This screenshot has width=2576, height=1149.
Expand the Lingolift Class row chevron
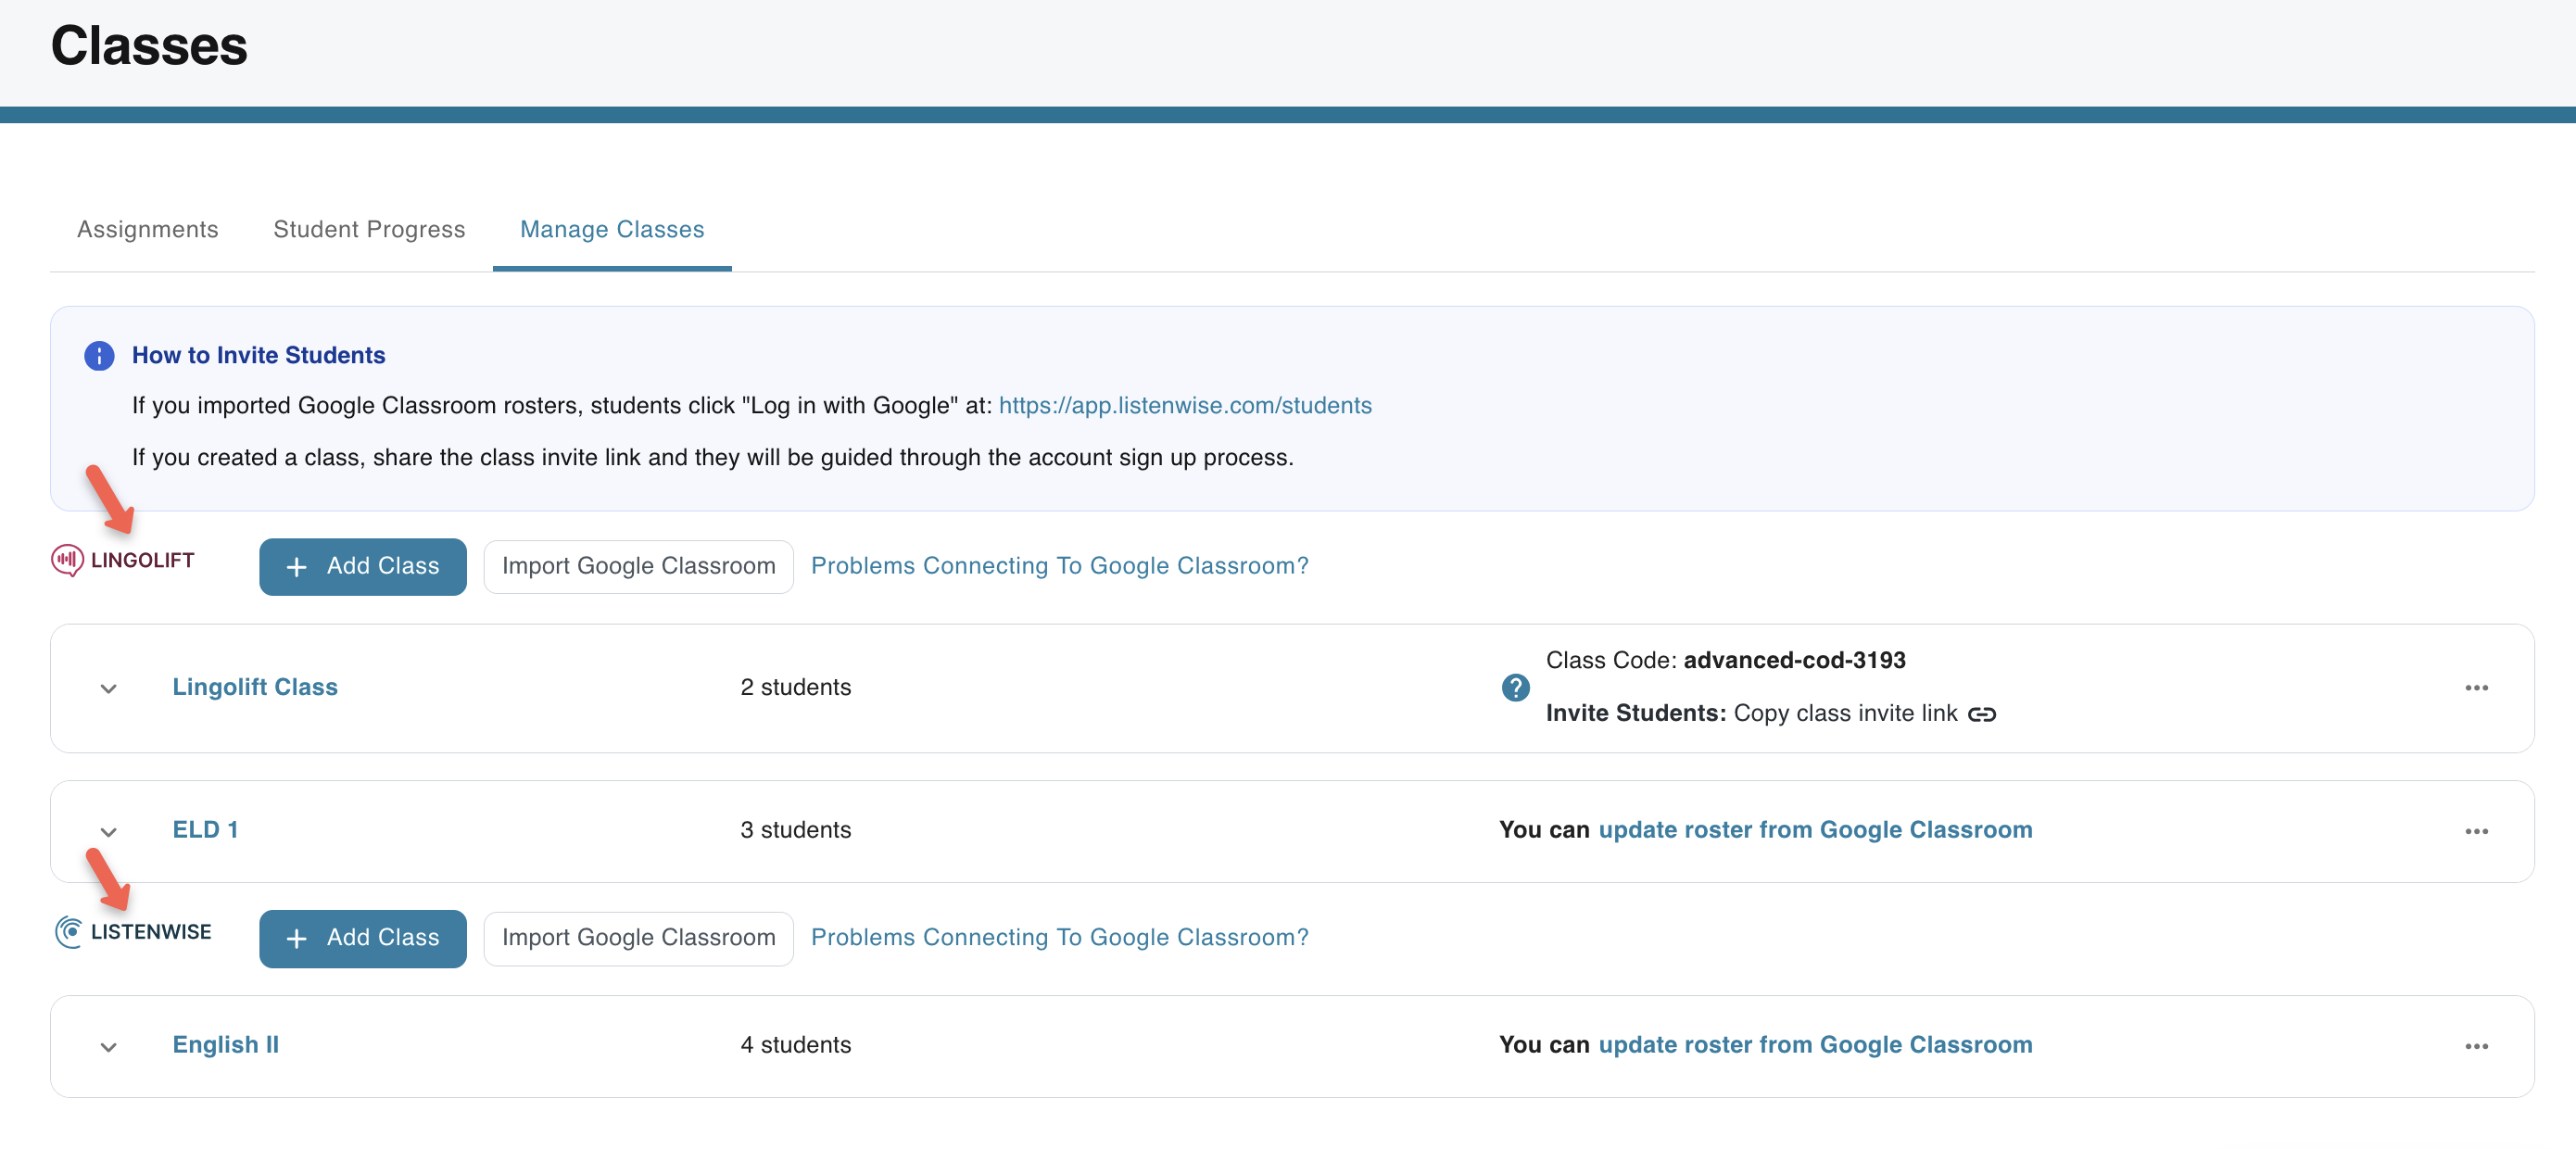[x=109, y=689]
